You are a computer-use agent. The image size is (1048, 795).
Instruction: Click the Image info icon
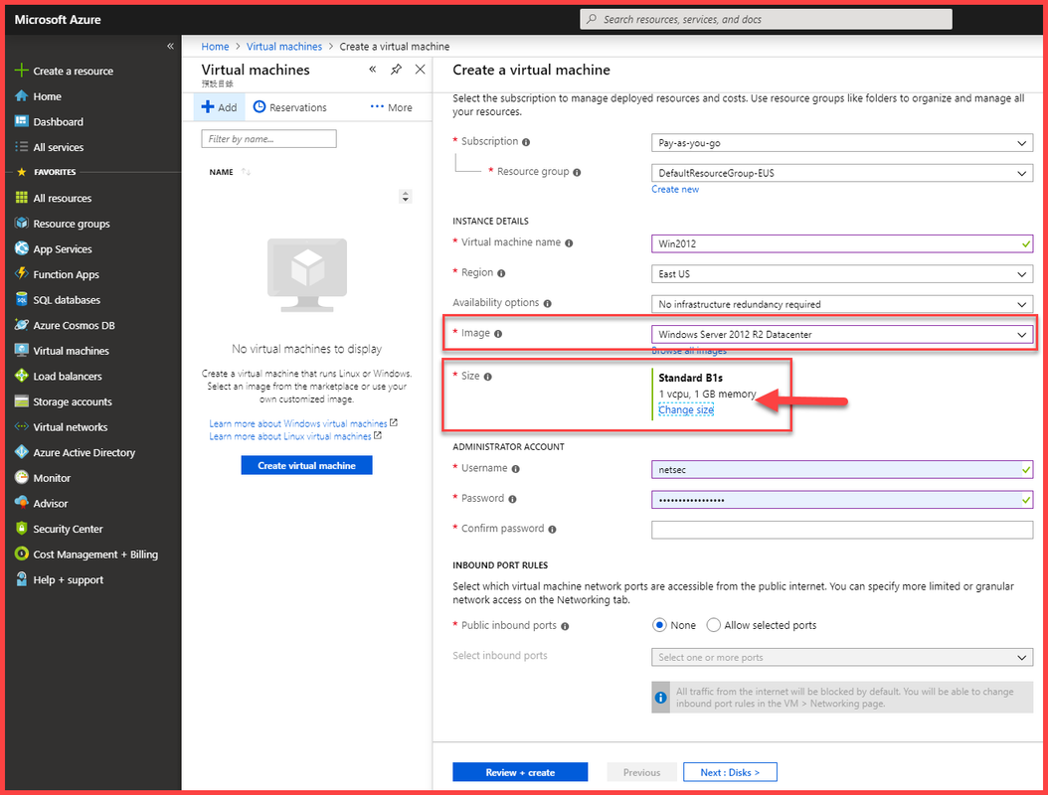click(498, 333)
